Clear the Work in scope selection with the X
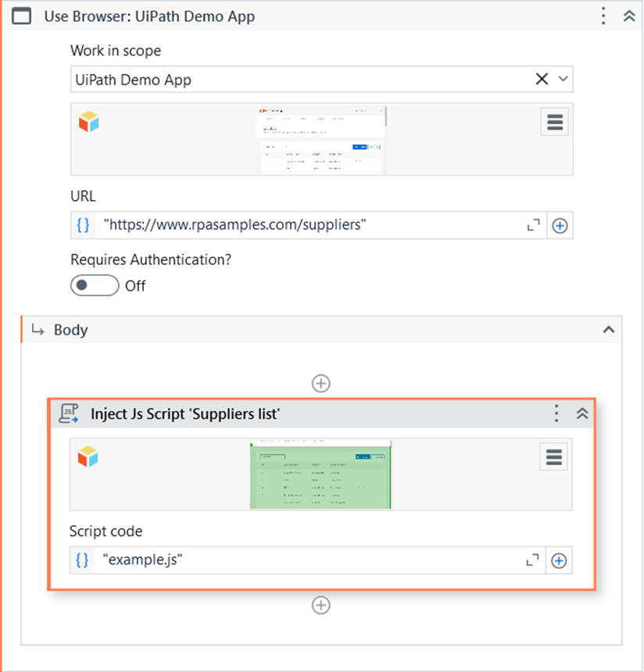Image resolution: width=644 pixels, height=672 pixels. [x=542, y=79]
